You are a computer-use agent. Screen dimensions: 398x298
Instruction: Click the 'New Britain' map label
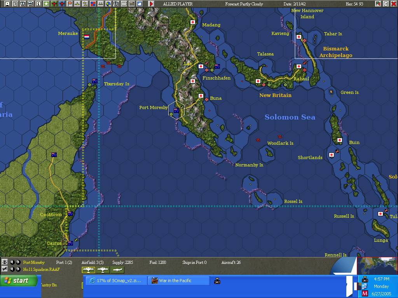(276, 95)
